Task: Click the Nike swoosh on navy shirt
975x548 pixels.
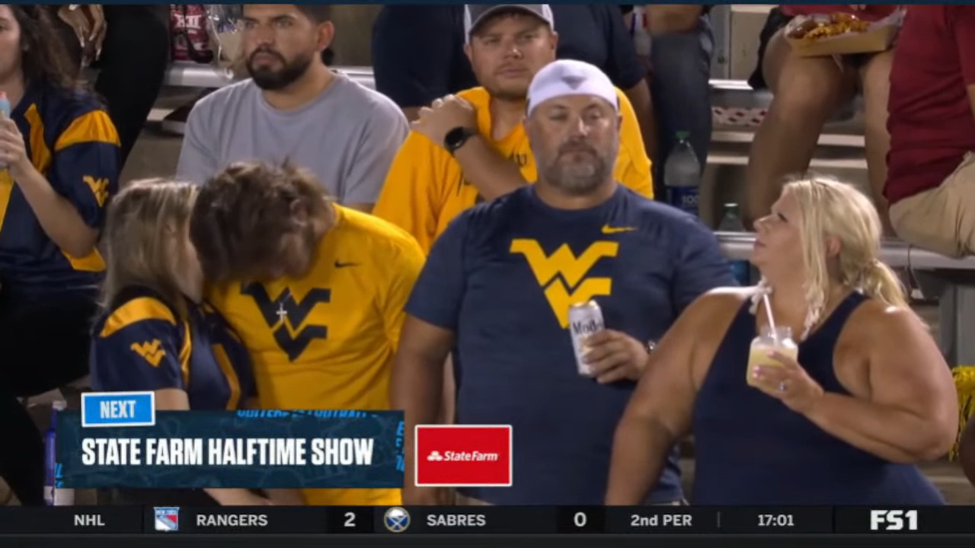Action: (x=617, y=228)
